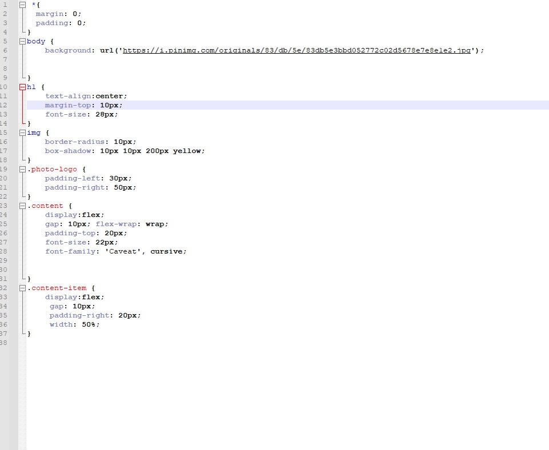
Task: Collapse the universal selector * block
Action: [x=22, y=5]
